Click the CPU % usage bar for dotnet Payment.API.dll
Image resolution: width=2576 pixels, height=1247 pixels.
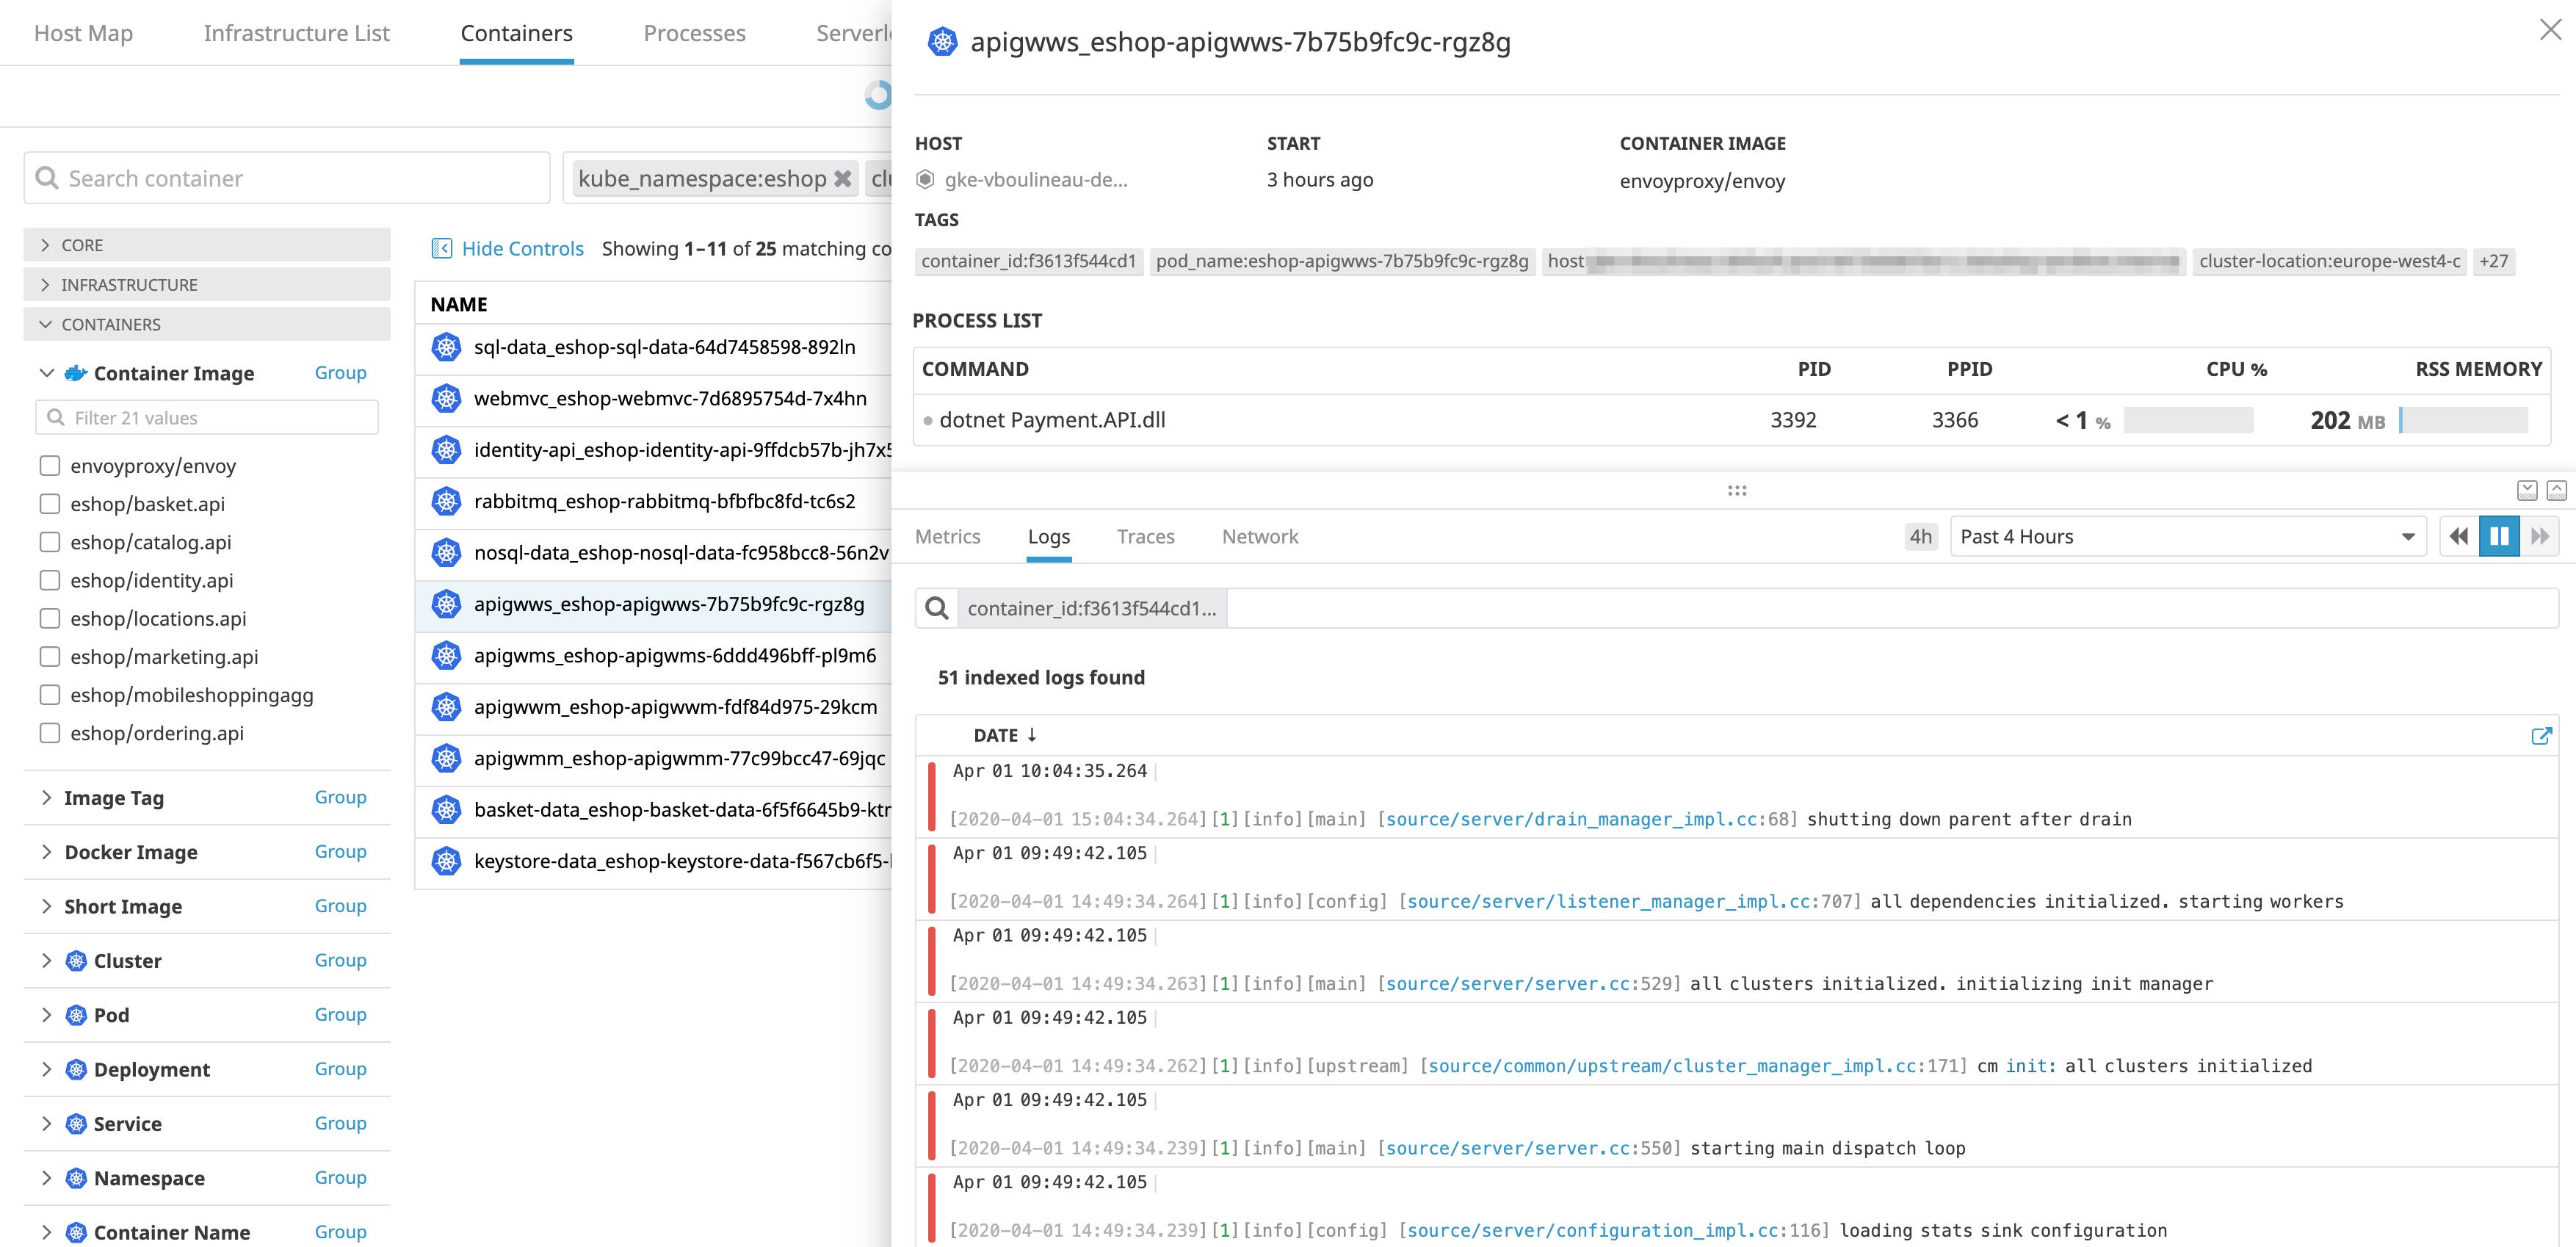[x=2189, y=420]
